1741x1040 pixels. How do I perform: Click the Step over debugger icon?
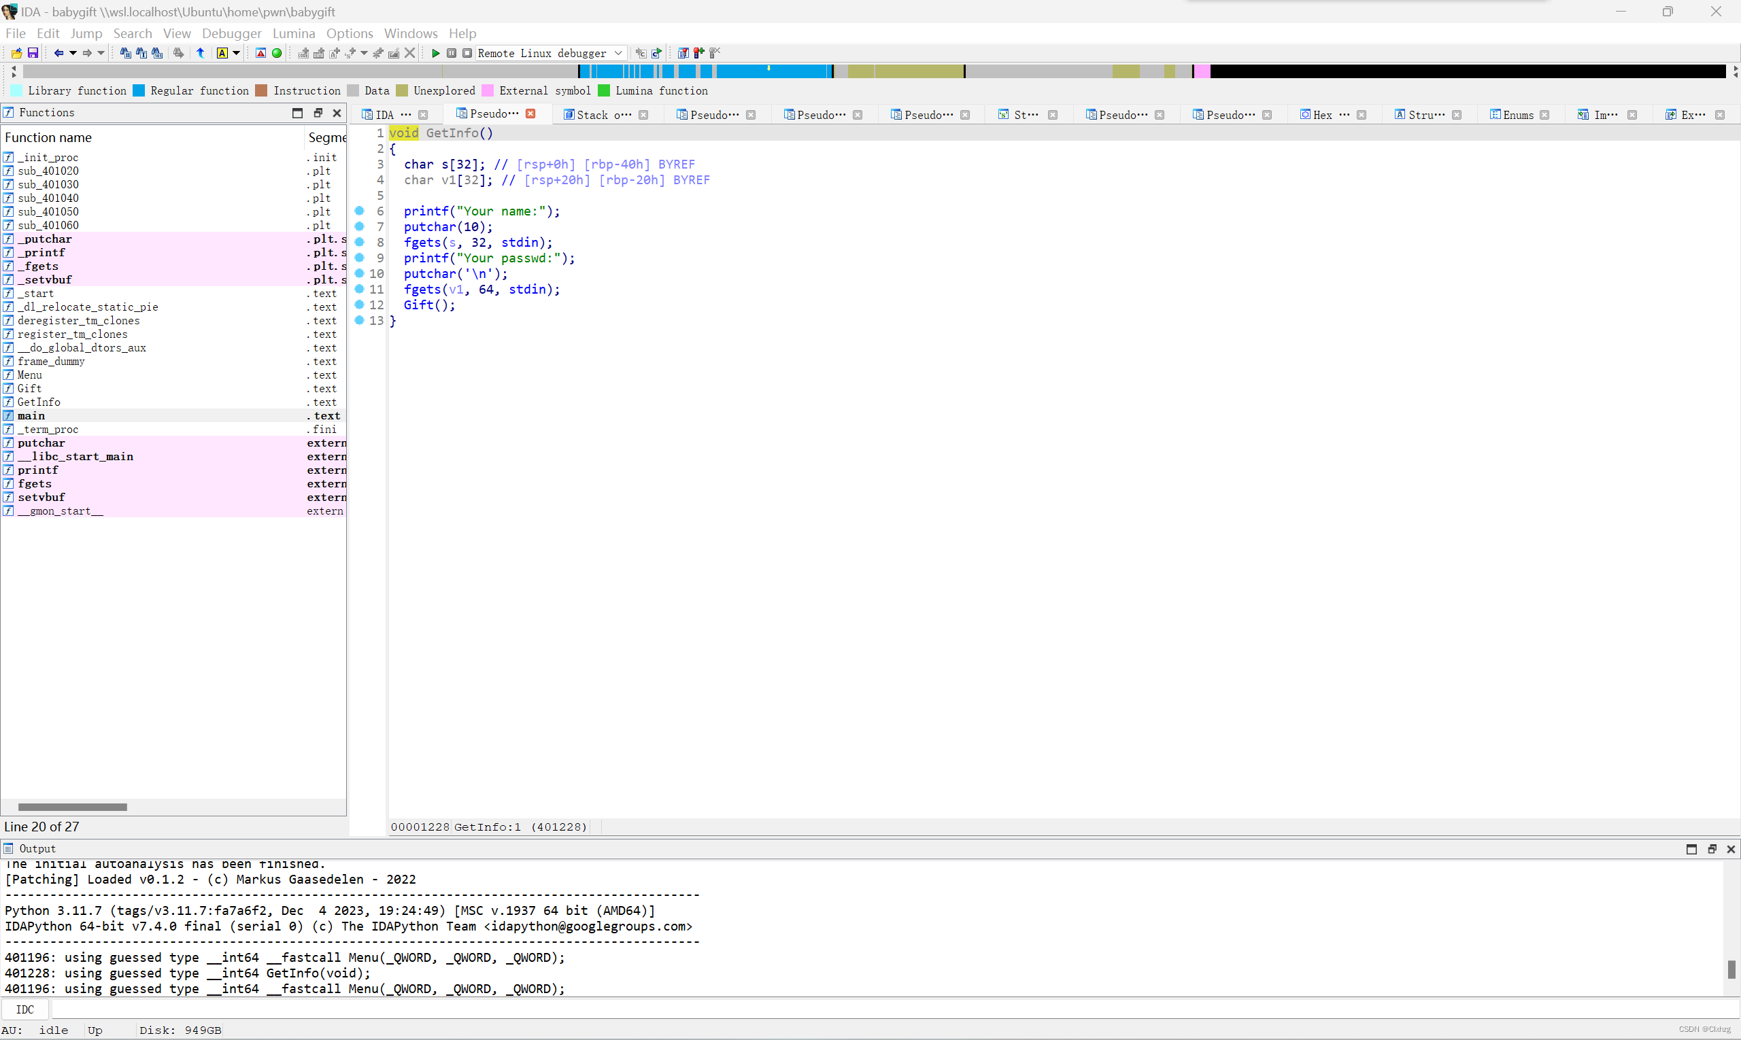click(657, 53)
